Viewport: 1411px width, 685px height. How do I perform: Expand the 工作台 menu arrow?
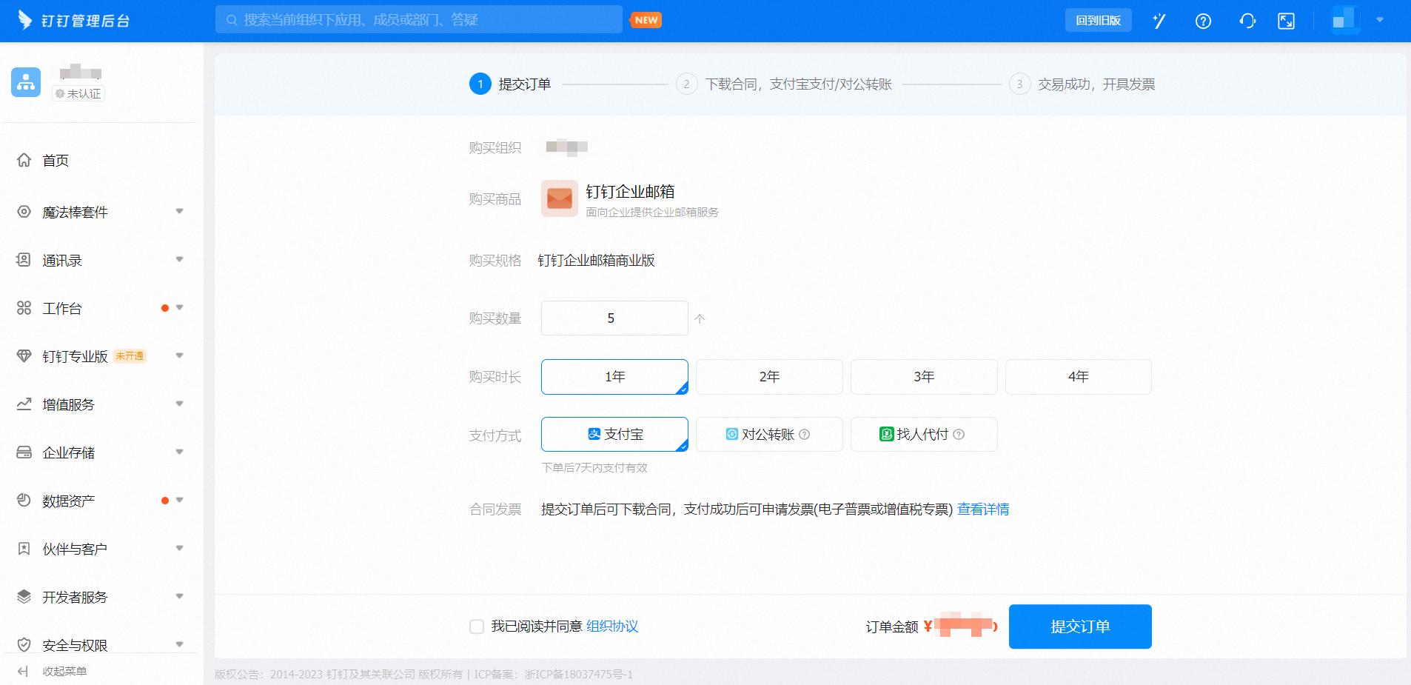(179, 308)
